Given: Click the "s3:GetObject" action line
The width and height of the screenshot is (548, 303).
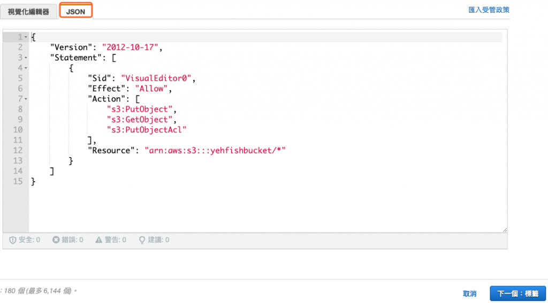Looking at the screenshot, I should point(140,120).
